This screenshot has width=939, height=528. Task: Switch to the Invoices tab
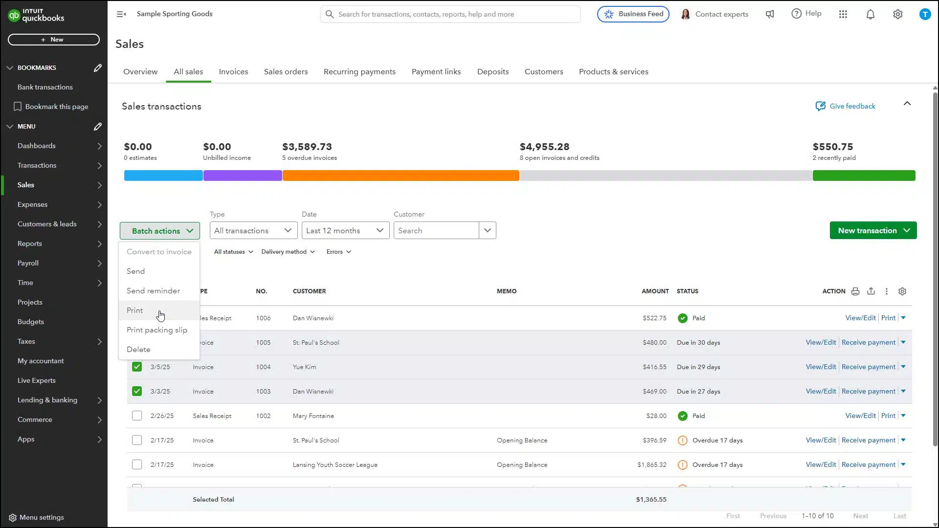coord(233,72)
